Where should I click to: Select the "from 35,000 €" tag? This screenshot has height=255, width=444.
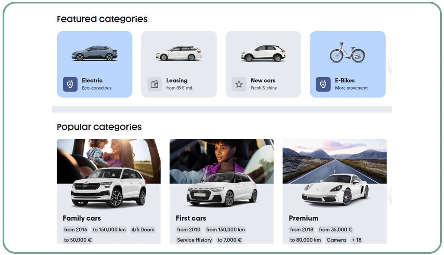335,229
